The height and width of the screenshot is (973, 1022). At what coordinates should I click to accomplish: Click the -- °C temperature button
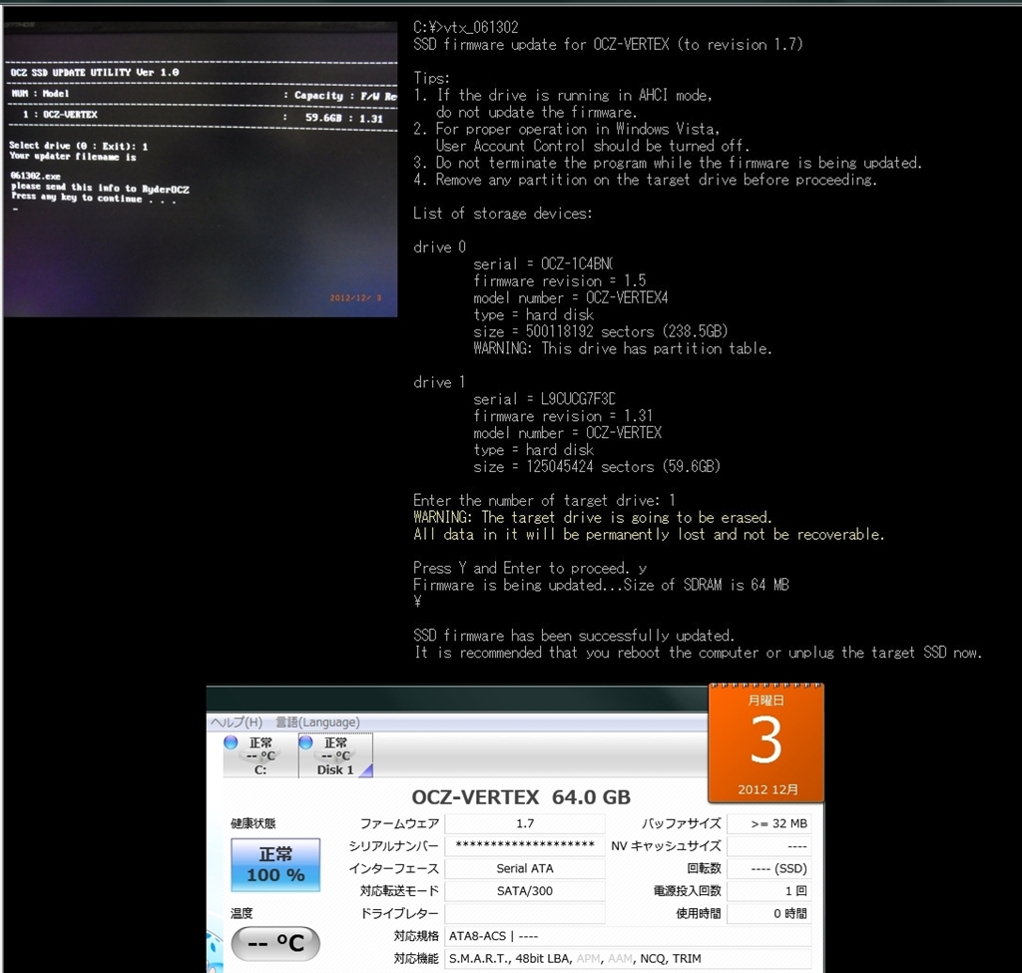[275, 943]
